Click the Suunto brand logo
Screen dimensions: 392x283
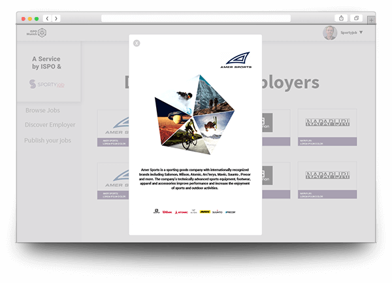[218, 212]
